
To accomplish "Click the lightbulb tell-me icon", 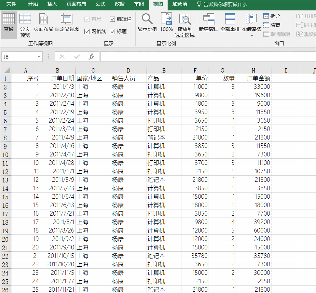I will (199, 4).
